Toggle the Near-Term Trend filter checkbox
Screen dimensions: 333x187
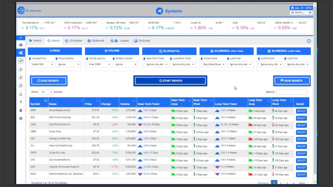tap(145, 58)
